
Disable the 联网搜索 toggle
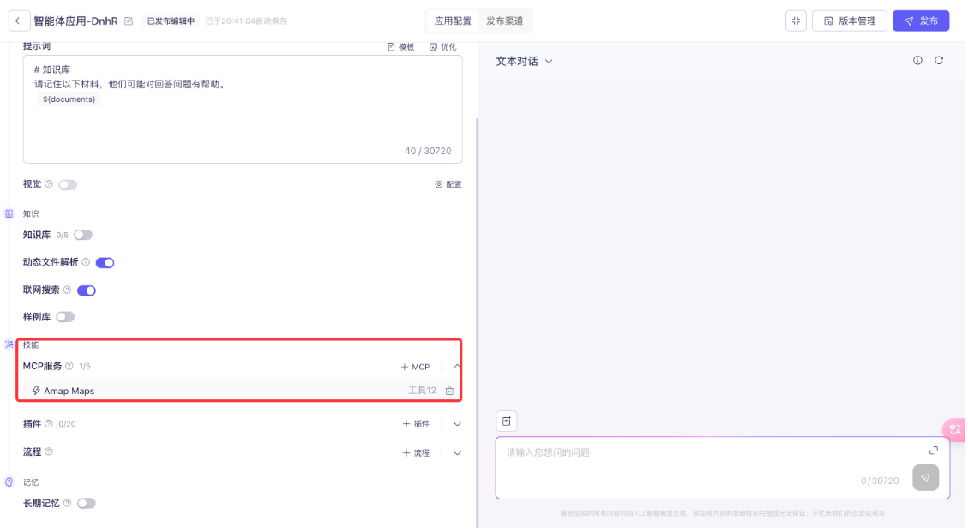pos(87,290)
